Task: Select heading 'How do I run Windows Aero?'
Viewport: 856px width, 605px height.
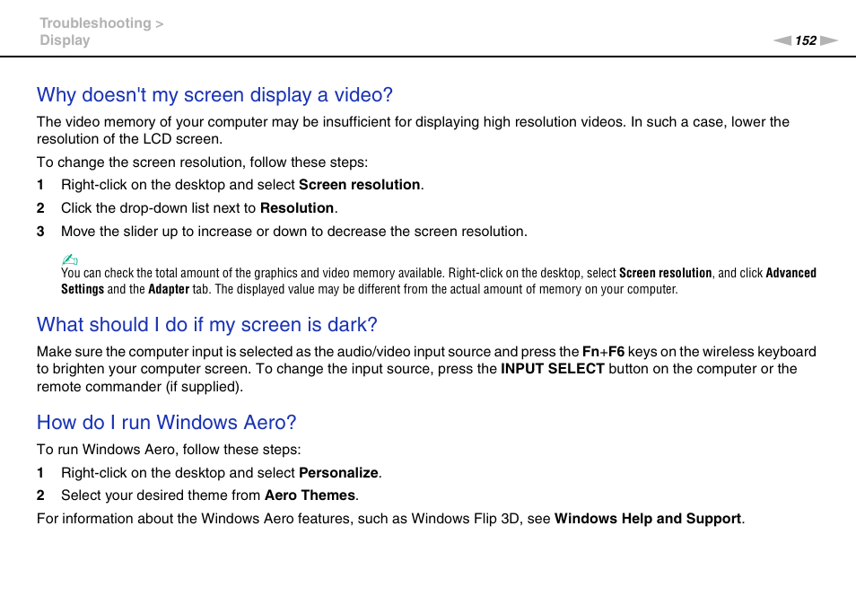Action: (x=167, y=423)
